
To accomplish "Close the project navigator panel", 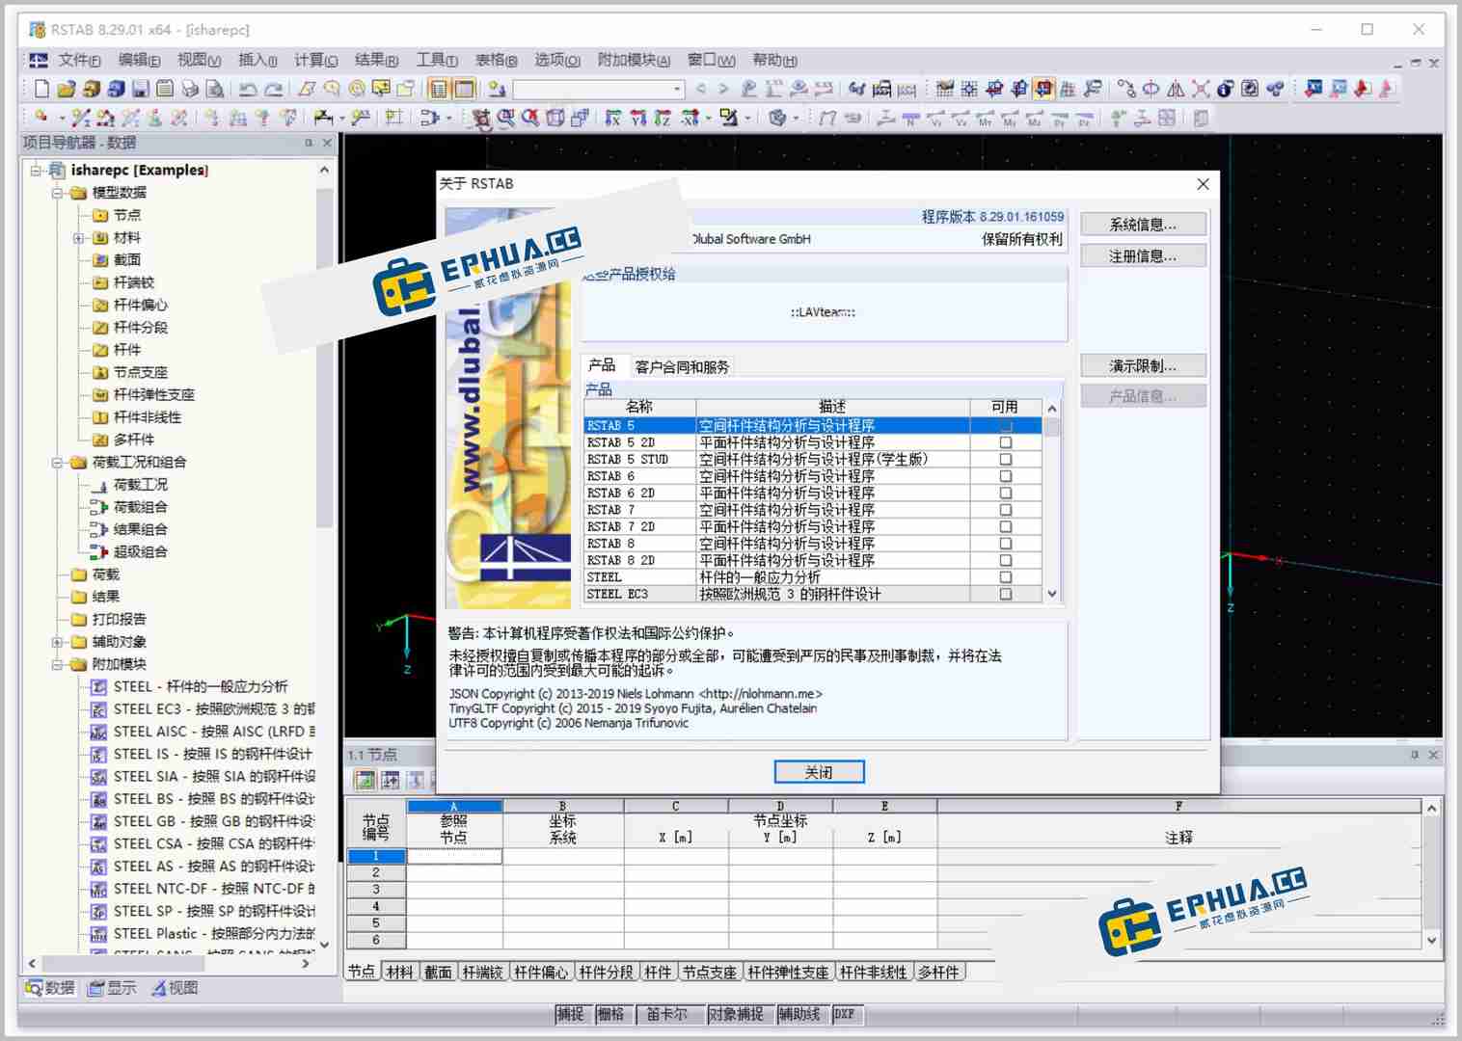I will tap(327, 143).
